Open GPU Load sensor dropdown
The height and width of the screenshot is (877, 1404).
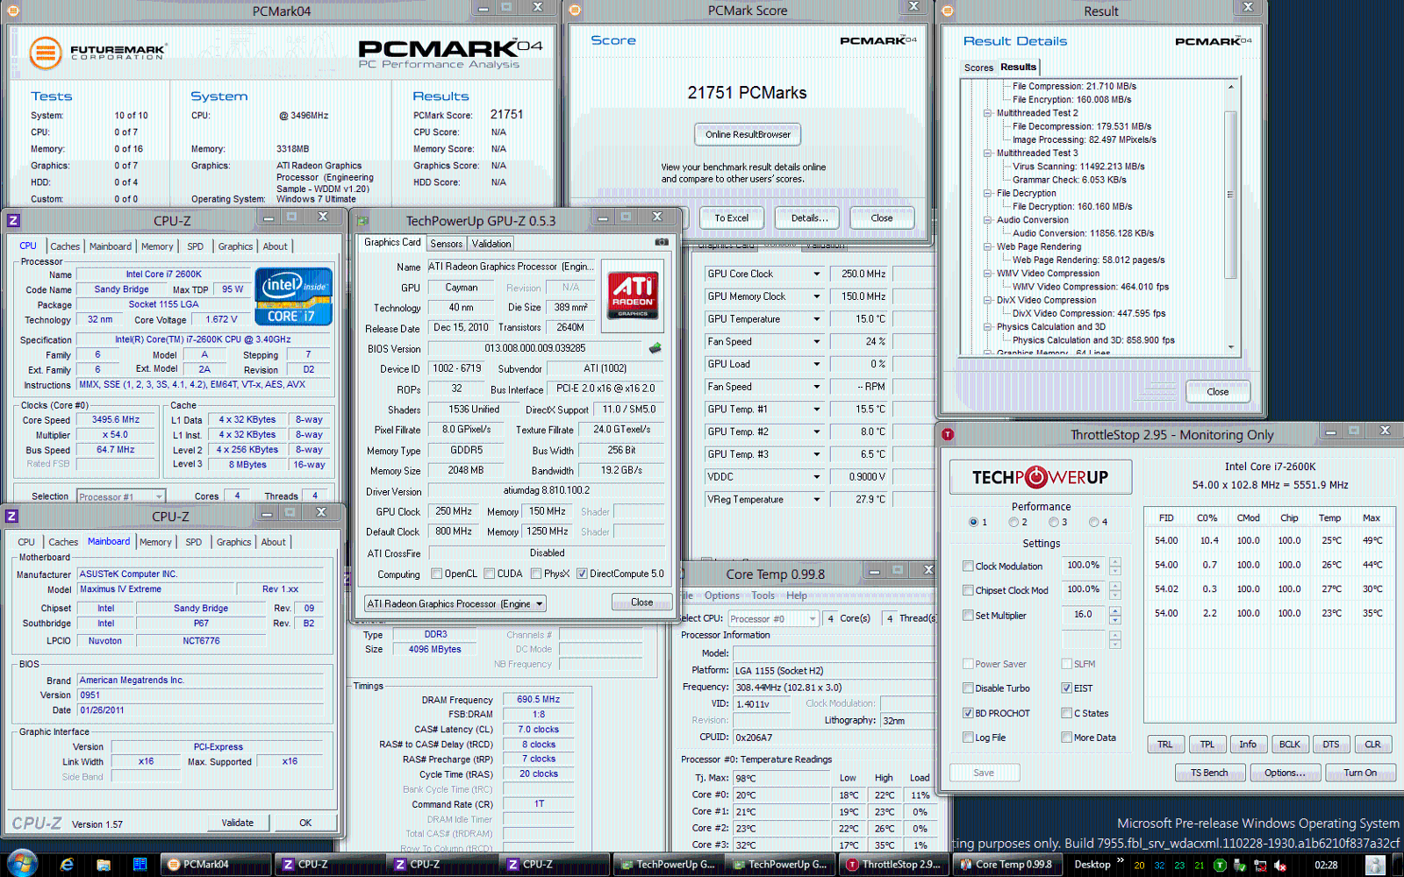[816, 364]
